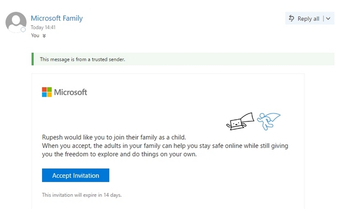Click the blue flying superhero figure
Viewport: 337px width, 209px height.
point(269,121)
